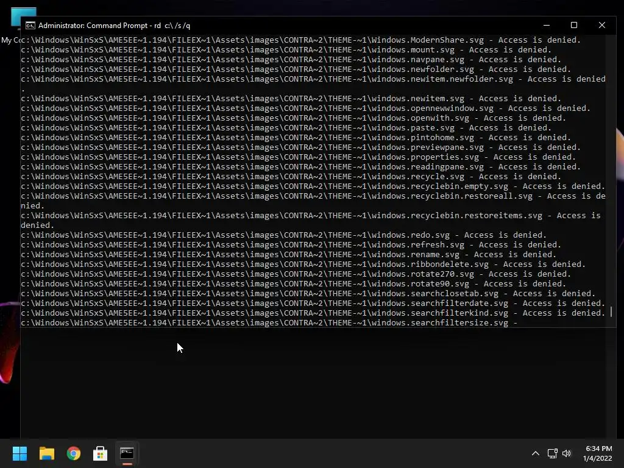Viewport: 624px width, 468px height.
Task: Click the windows.recyclebin.restoreall.svg output line
Action: (x=313, y=200)
